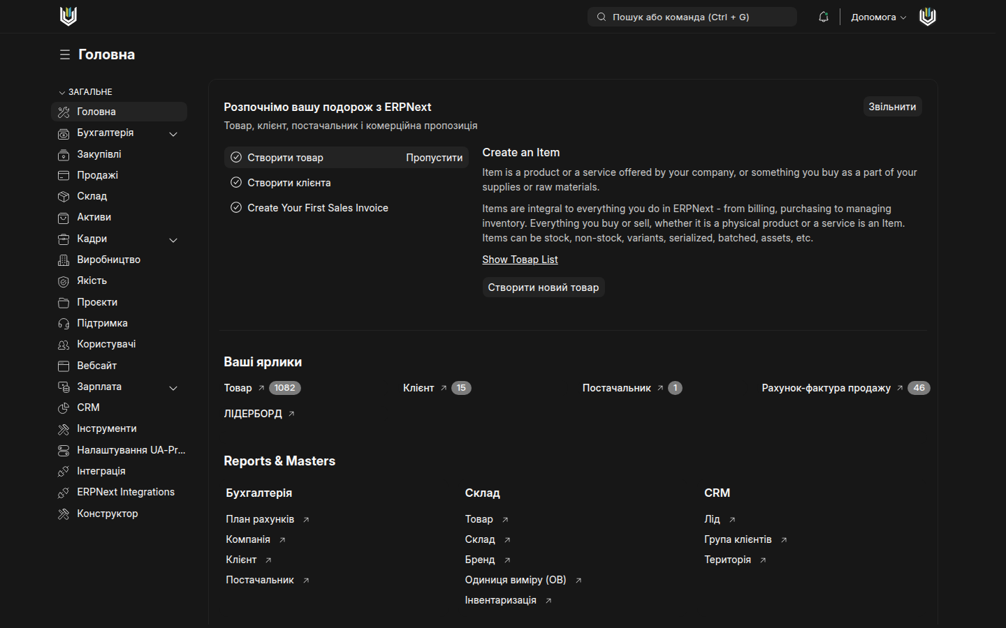Open the Допомога dropdown menu
The height and width of the screenshot is (628, 1006).
click(878, 17)
